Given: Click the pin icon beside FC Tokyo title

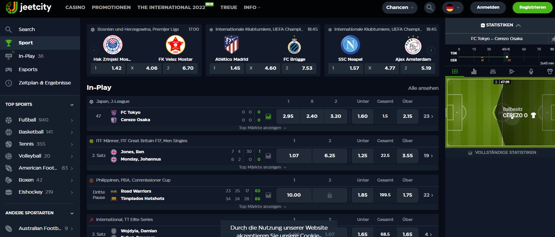Looking at the screenshot, I should [x=552, y=39].
